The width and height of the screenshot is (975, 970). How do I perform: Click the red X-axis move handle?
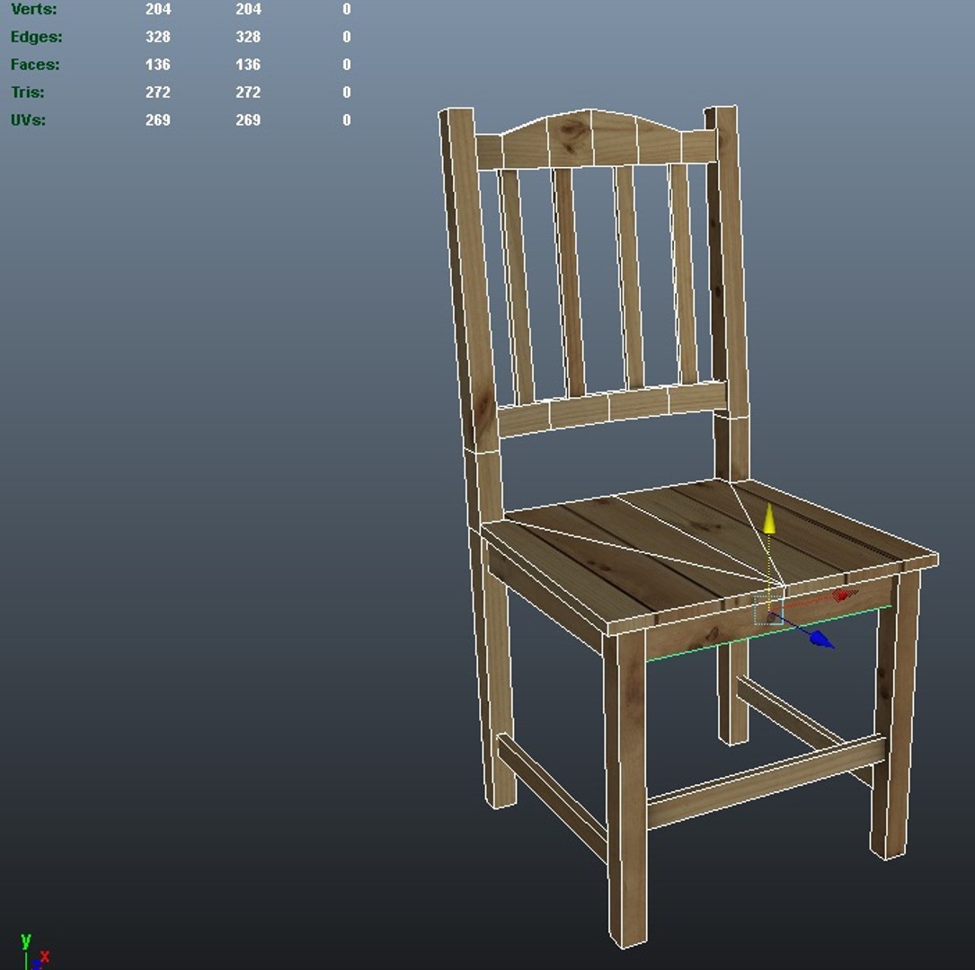(x=844, y=595)
